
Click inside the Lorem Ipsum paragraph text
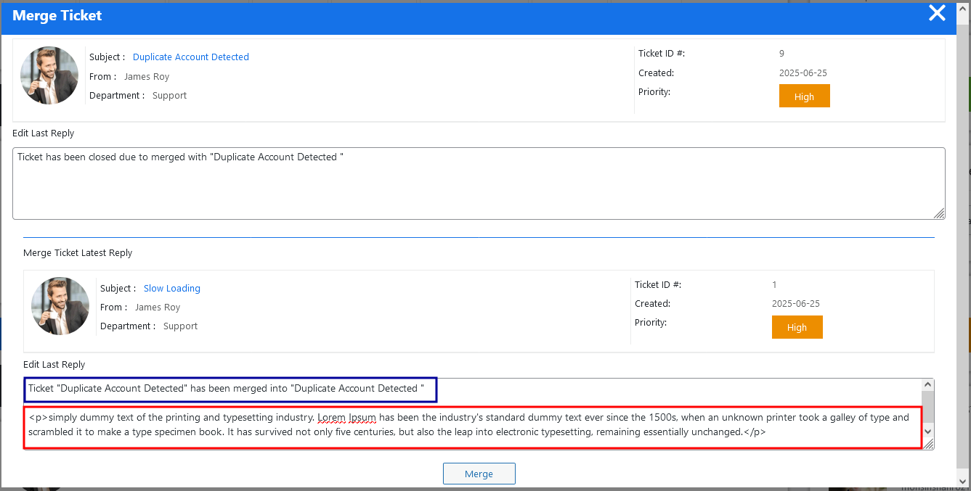click(x=468, y=425)
